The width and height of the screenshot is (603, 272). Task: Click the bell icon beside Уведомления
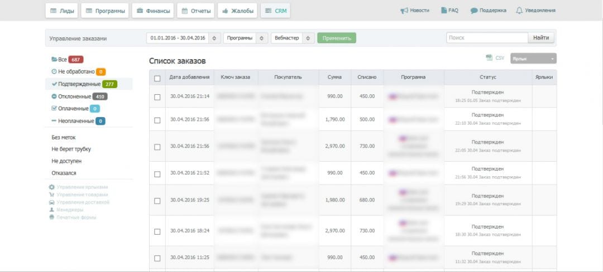pos(519,11)
